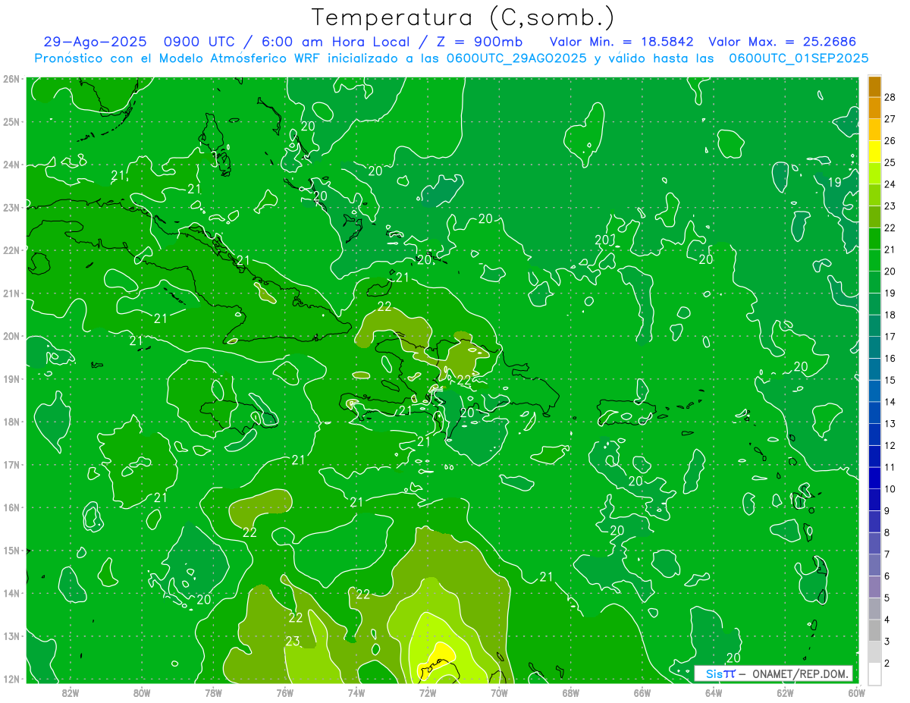This screenshot has height=703, width=910.
Task: Click the '64W' longitude label
Action: coord(714,692)
